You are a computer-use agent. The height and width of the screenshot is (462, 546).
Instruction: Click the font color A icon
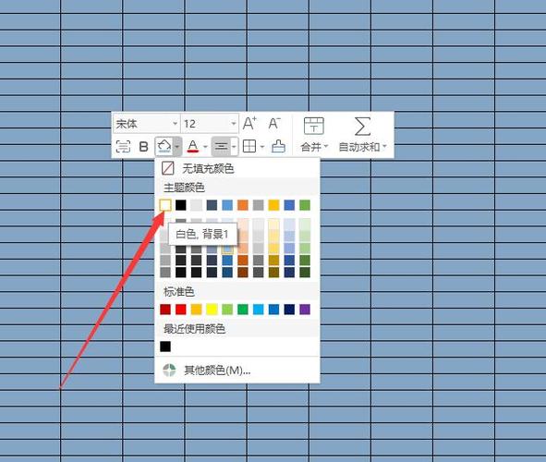[193, 147]
